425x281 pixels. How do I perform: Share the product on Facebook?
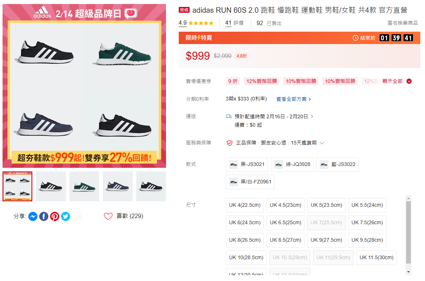[44, 216]
